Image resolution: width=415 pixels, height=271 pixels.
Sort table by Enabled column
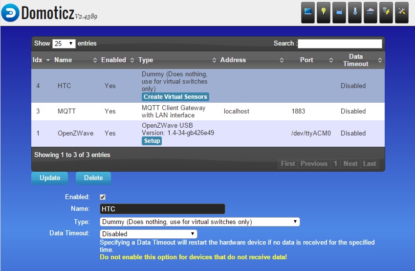pyautogui.click(x=118, y=60)
